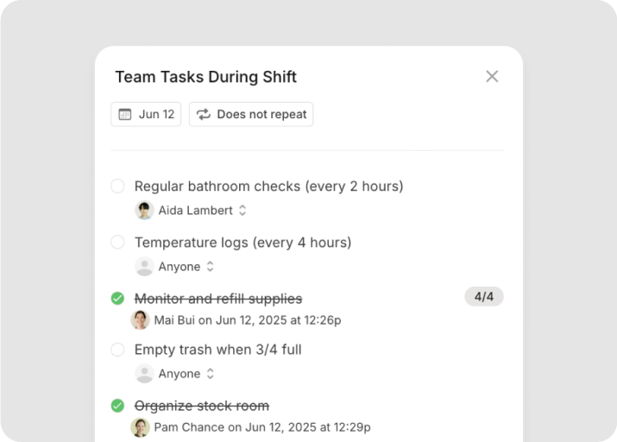Click 'Empty trash when 3/4 full' text
Viewport: 617px width, 442px height.
pos(218,350)
